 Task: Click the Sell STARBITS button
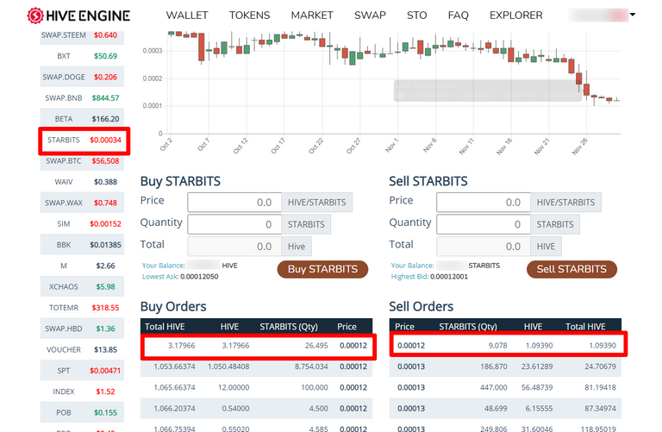[x=571, y=269]
